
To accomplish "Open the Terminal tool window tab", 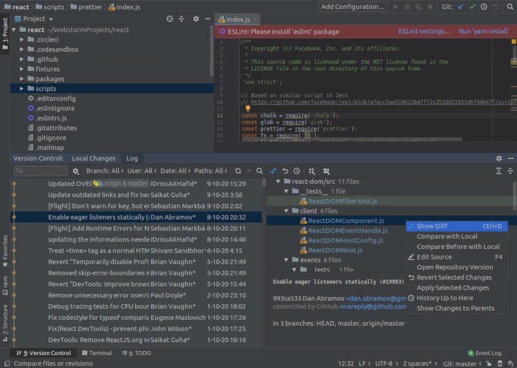I will [97, 353].
